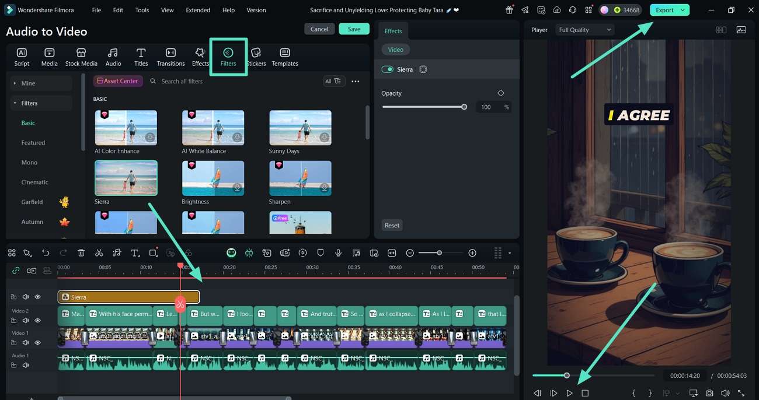Viewport: 759px width, 400px height.
Task: Click the undo arrow in timeline toolbar
Action: click(46, 253)
